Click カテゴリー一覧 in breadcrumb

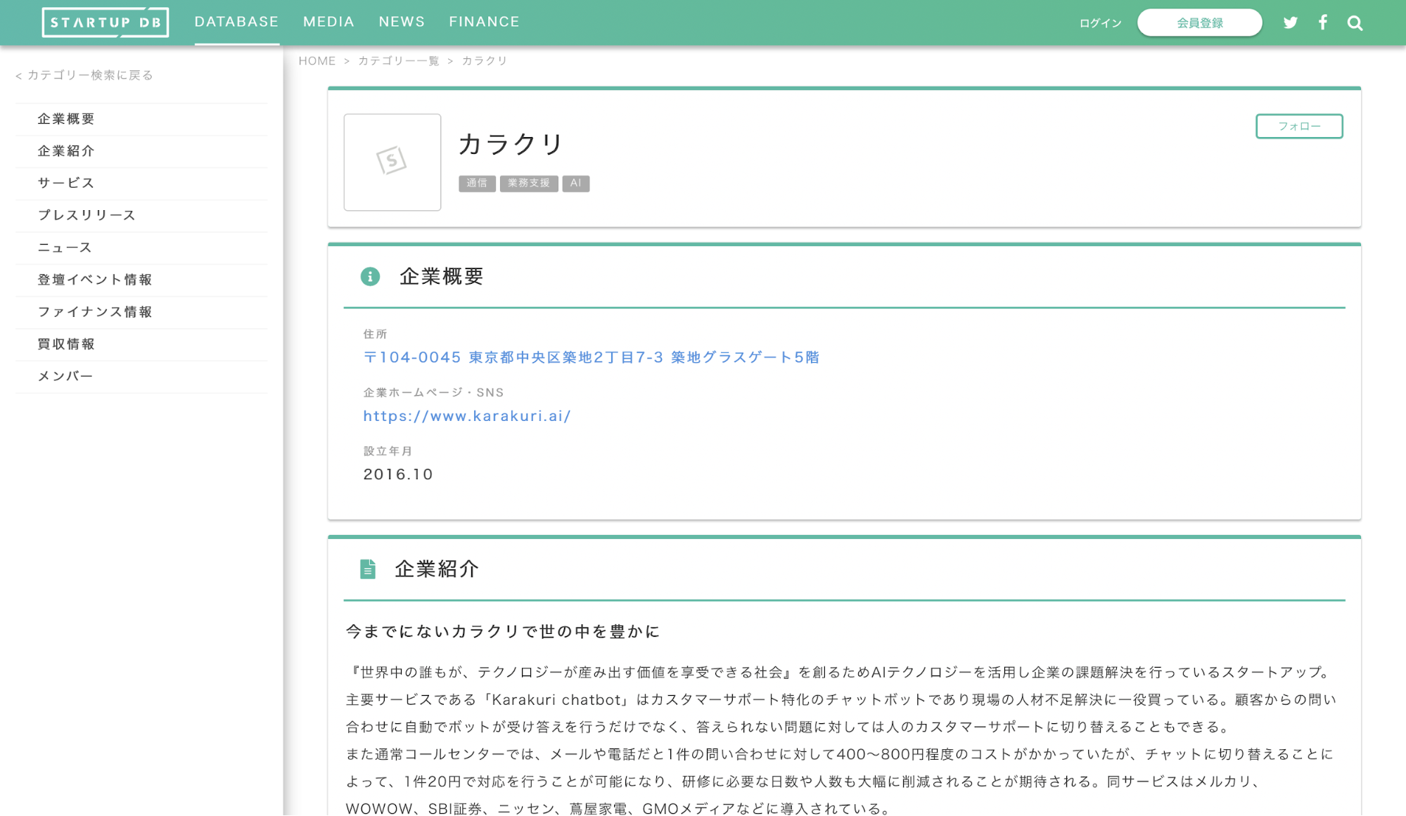tap(398, 61)
